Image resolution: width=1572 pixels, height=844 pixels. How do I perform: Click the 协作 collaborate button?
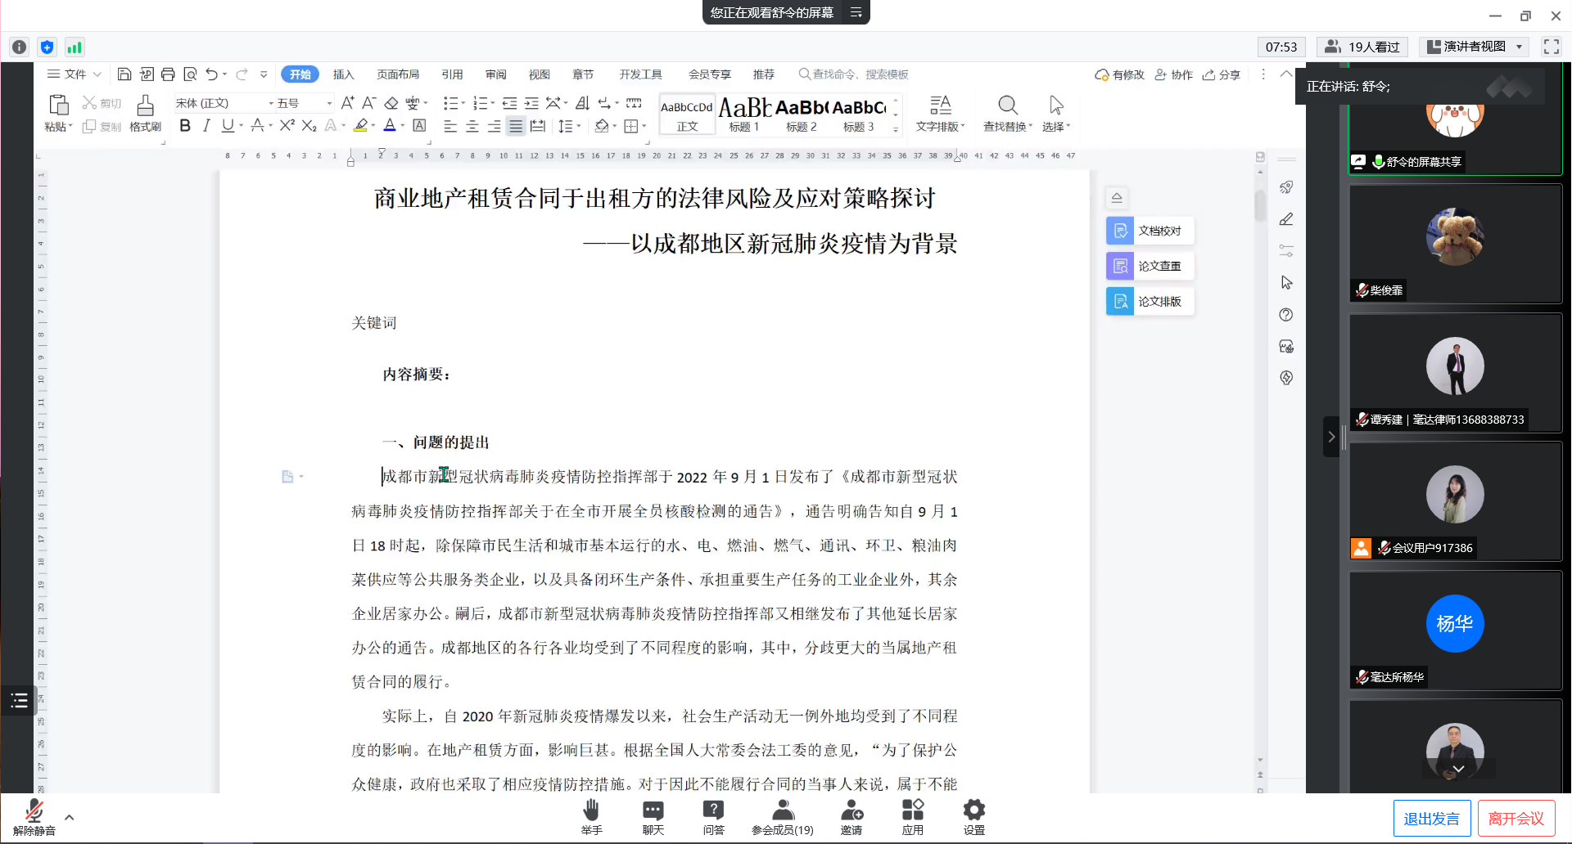click(x=1173, y=74)
